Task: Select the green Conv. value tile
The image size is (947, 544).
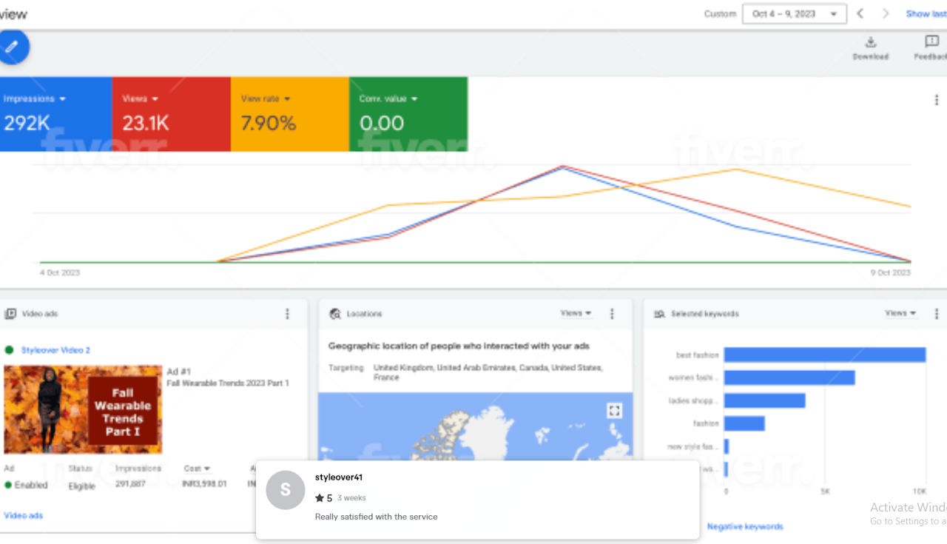Action: pos(408,114)
